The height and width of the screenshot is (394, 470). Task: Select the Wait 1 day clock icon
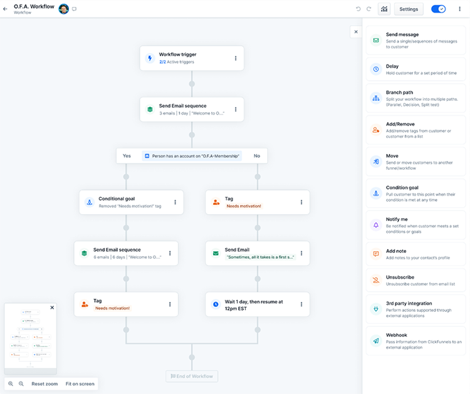216,304
